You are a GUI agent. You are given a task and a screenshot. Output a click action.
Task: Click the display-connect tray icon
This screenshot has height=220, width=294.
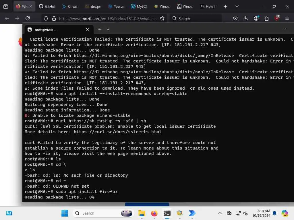click(x=238, y=213)
